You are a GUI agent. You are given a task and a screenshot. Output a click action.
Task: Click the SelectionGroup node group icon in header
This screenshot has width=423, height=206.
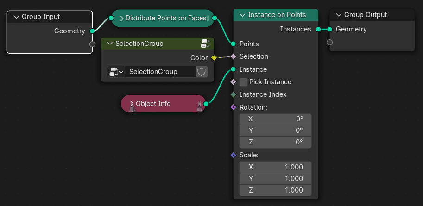tap(206, 44)
